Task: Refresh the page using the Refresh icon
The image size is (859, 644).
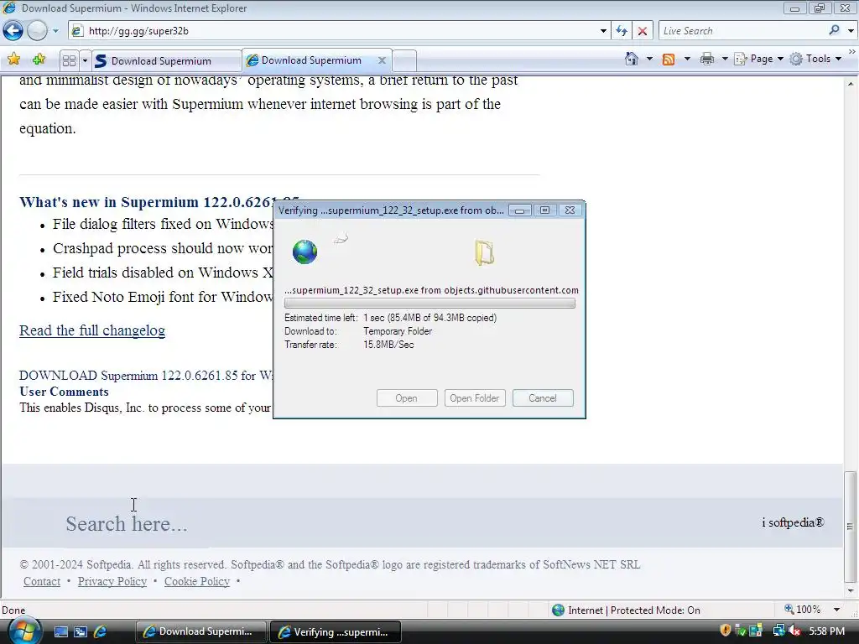Action: (622, 31)
